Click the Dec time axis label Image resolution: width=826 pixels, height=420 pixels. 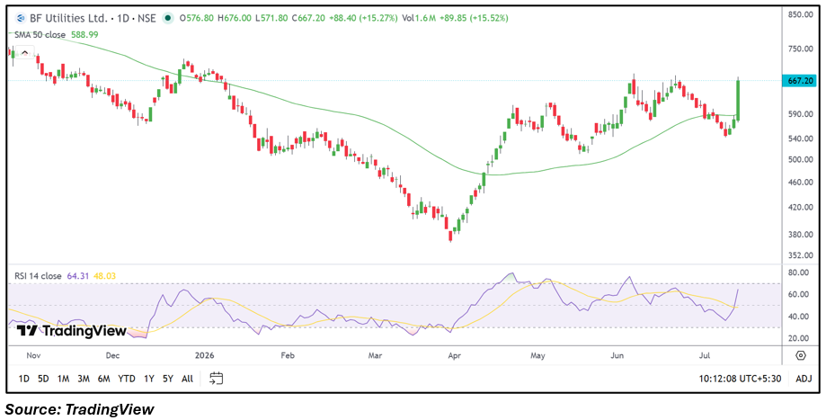coord(112,356)
